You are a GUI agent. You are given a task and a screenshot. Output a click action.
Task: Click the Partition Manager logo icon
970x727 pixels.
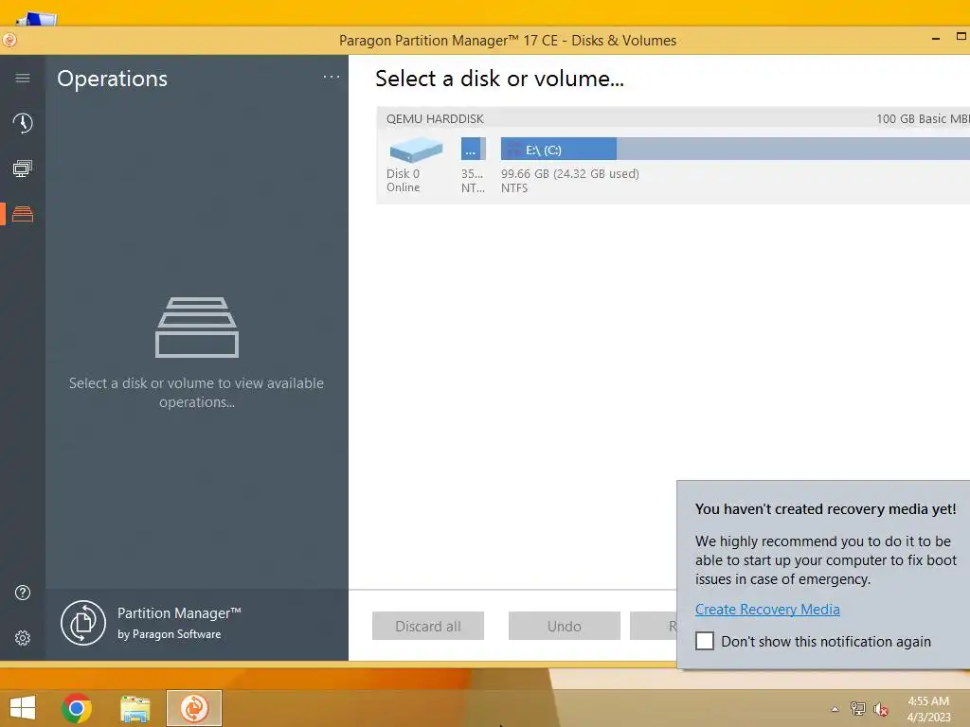(x=83, y=623)
